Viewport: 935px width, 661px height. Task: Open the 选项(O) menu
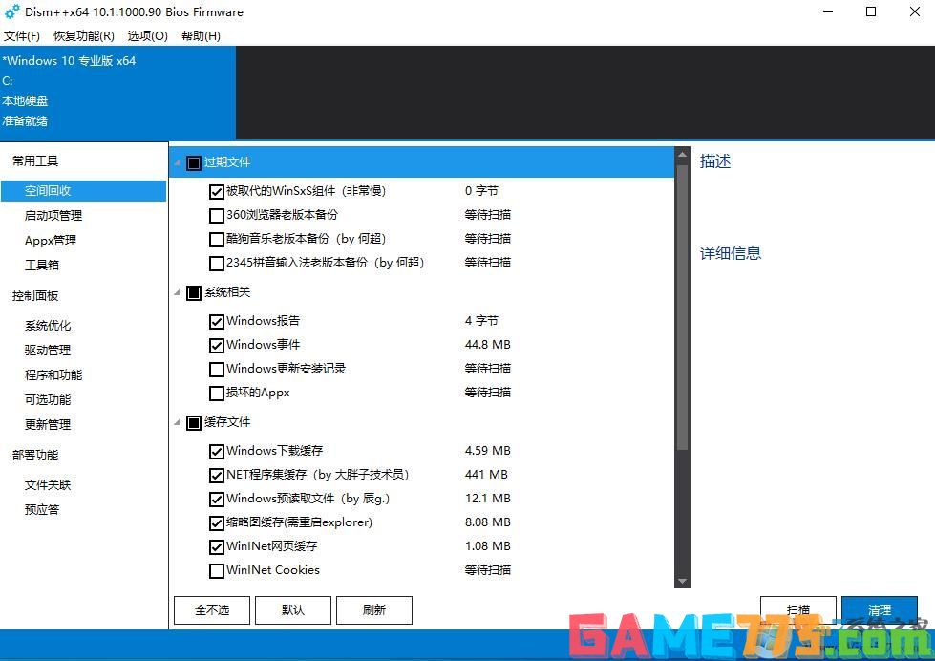[x=147, y=36]
